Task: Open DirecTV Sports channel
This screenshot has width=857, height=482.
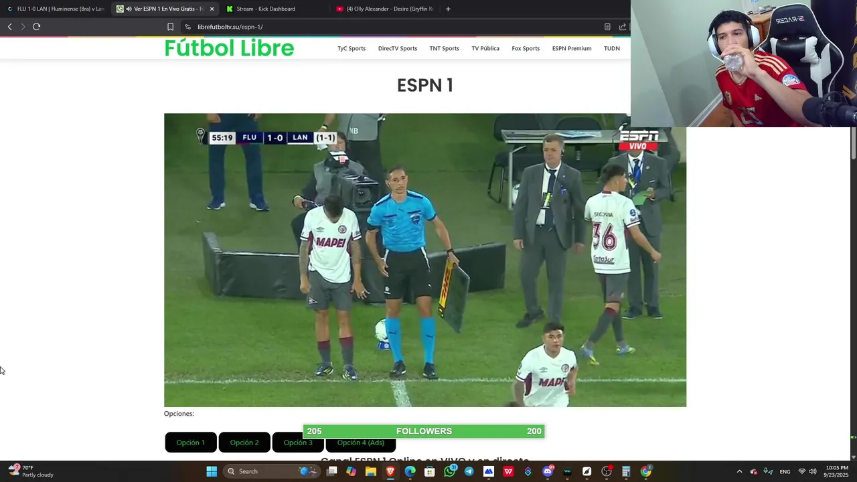Action: tap(398, 48)
